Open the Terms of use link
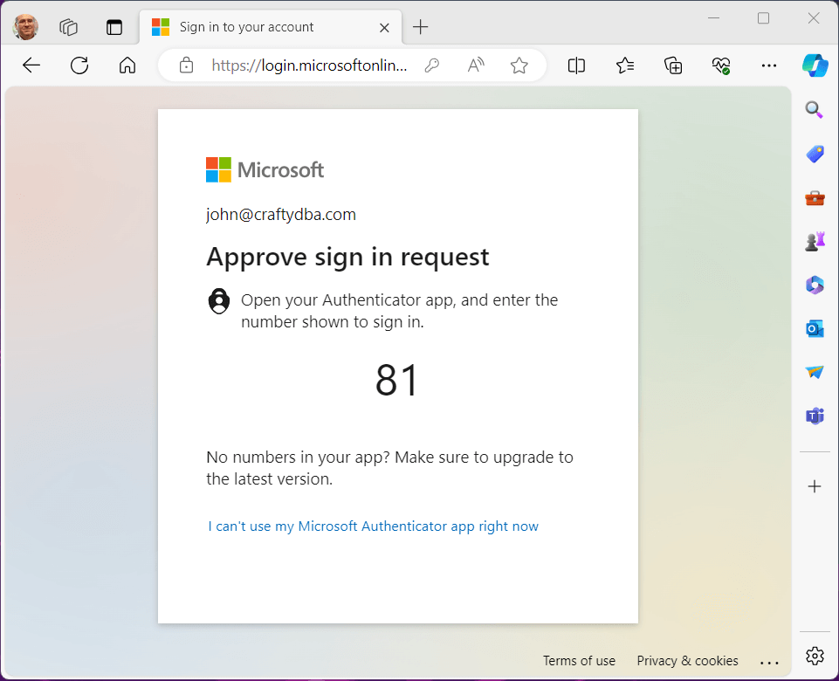Image resolution: width=839 pixels, height=681 pixels. [x=579, y=661]
